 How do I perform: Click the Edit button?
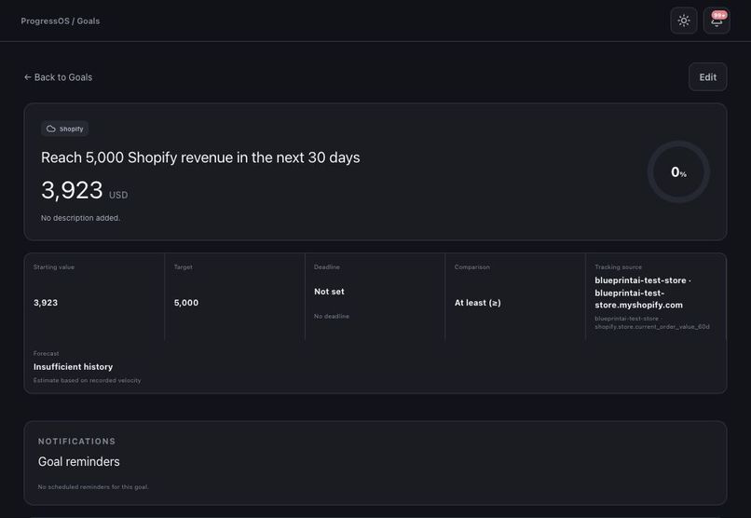(x=707, y=77)
